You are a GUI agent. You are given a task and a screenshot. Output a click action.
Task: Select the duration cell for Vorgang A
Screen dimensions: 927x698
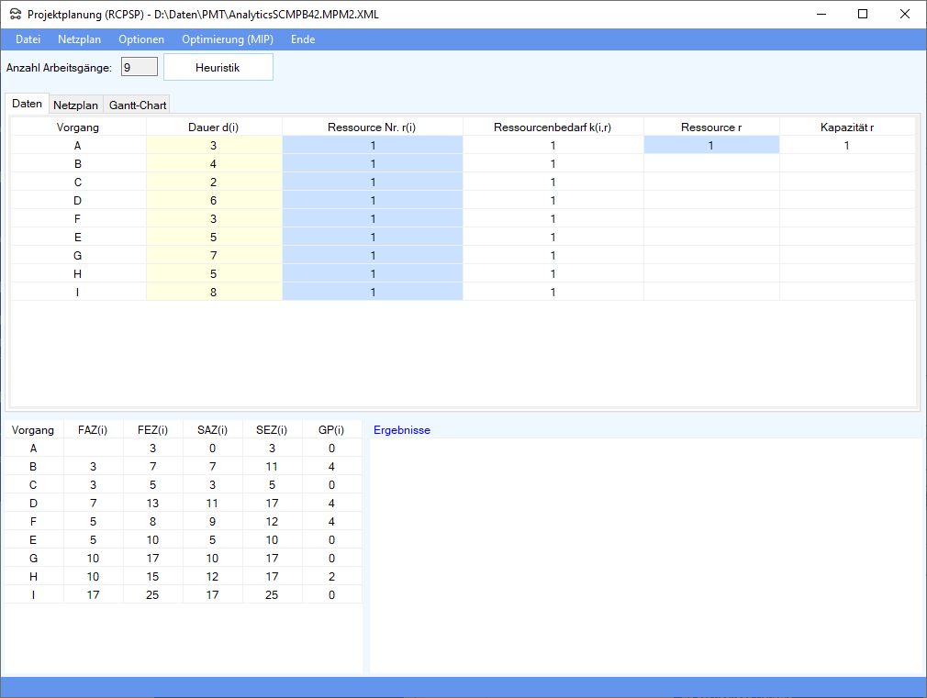click(214, 145)
